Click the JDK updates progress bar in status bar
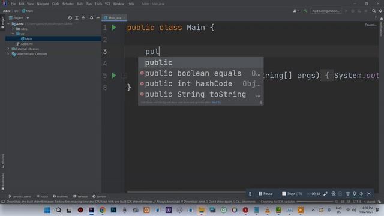Image resolution: width=384 pixels, height=216 pixels. point(314,202)
